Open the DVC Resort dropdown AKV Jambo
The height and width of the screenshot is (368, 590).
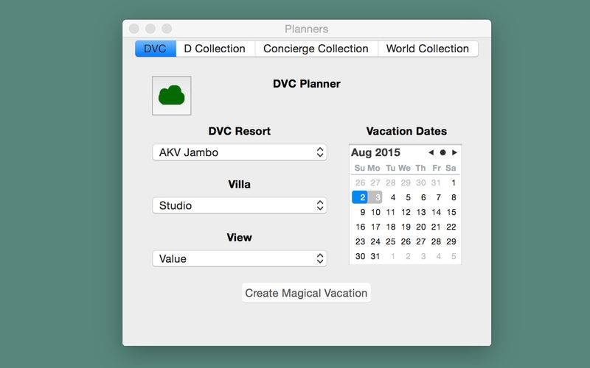tap(240, 152)
